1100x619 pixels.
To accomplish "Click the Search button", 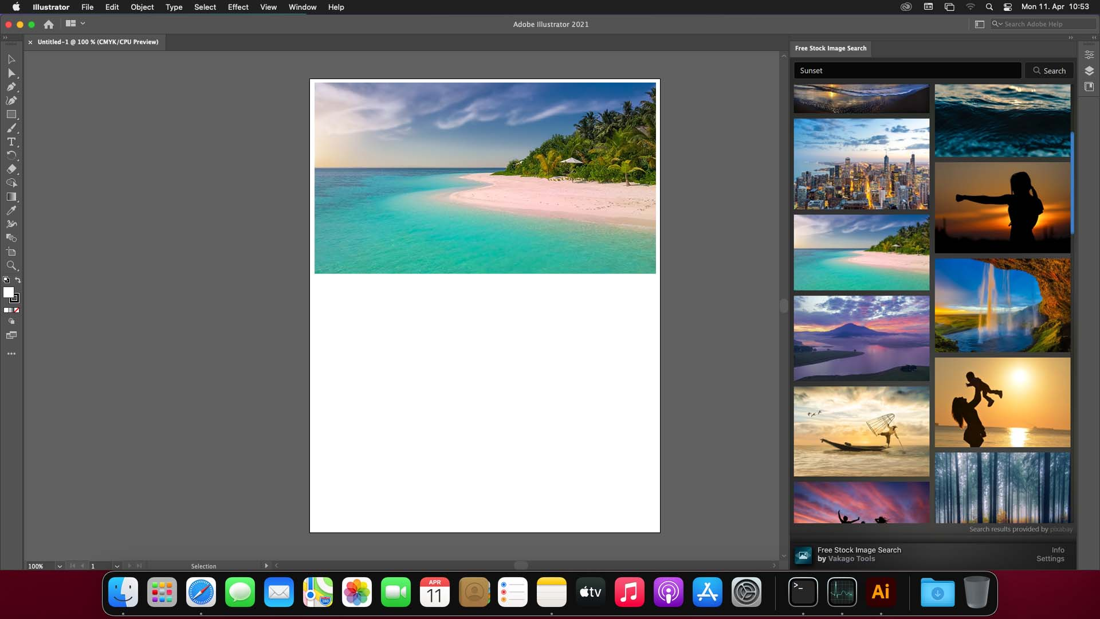I will [1048, 70].
